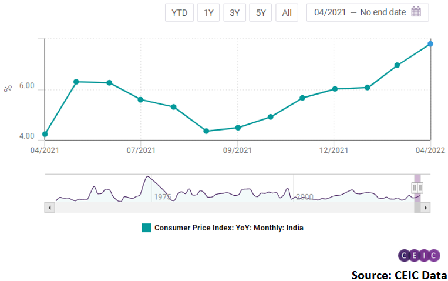
Task: Click the CEIC logo
Action: tap(419, 255)
